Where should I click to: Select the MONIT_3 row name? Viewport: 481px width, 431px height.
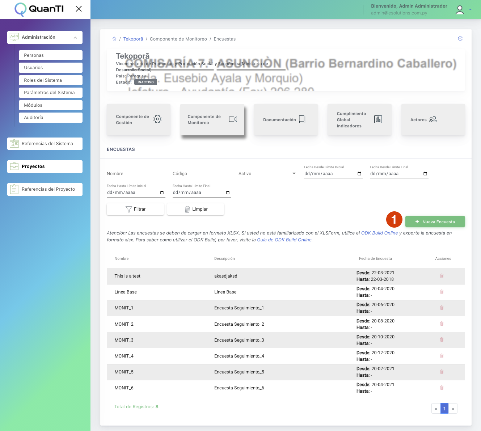(x=124, y=340)
